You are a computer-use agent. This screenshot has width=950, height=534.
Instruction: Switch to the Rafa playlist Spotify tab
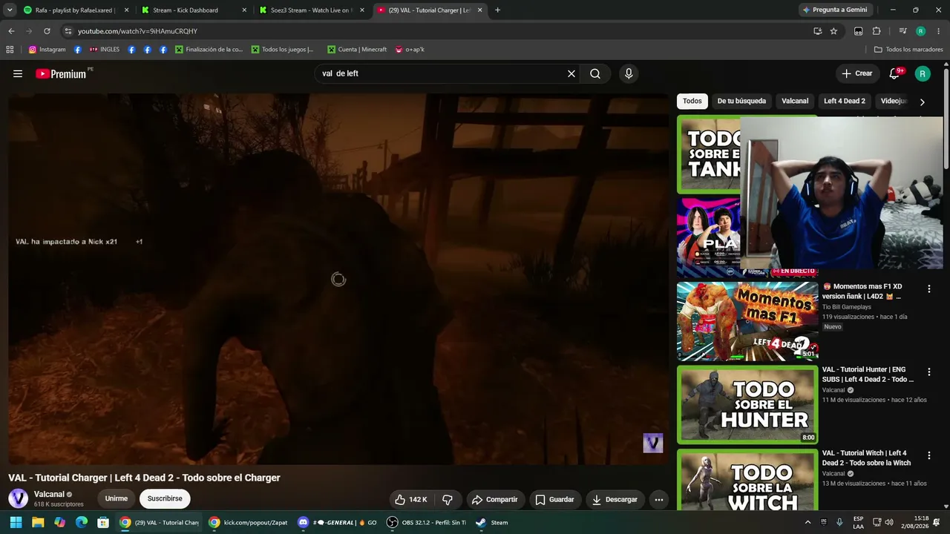pyautogui.click(x=76, y=10)
